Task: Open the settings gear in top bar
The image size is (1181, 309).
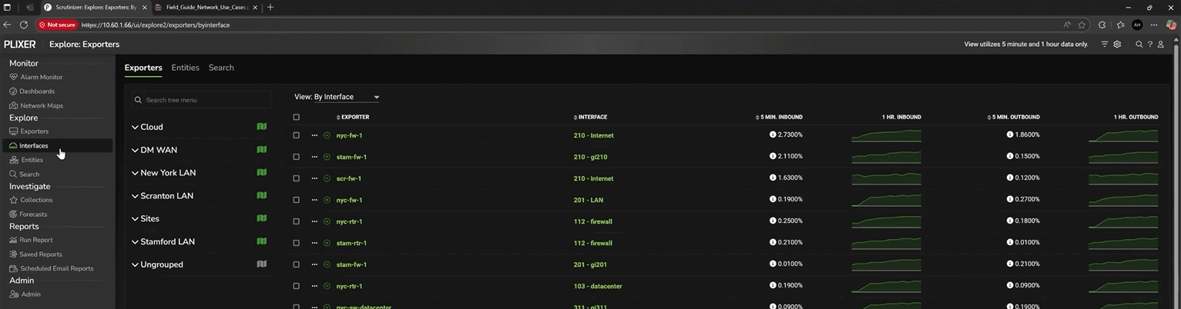Action: tap(1117, 45)
